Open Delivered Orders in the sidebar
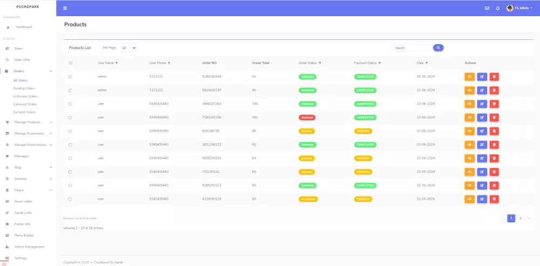 tap(25, 104)
